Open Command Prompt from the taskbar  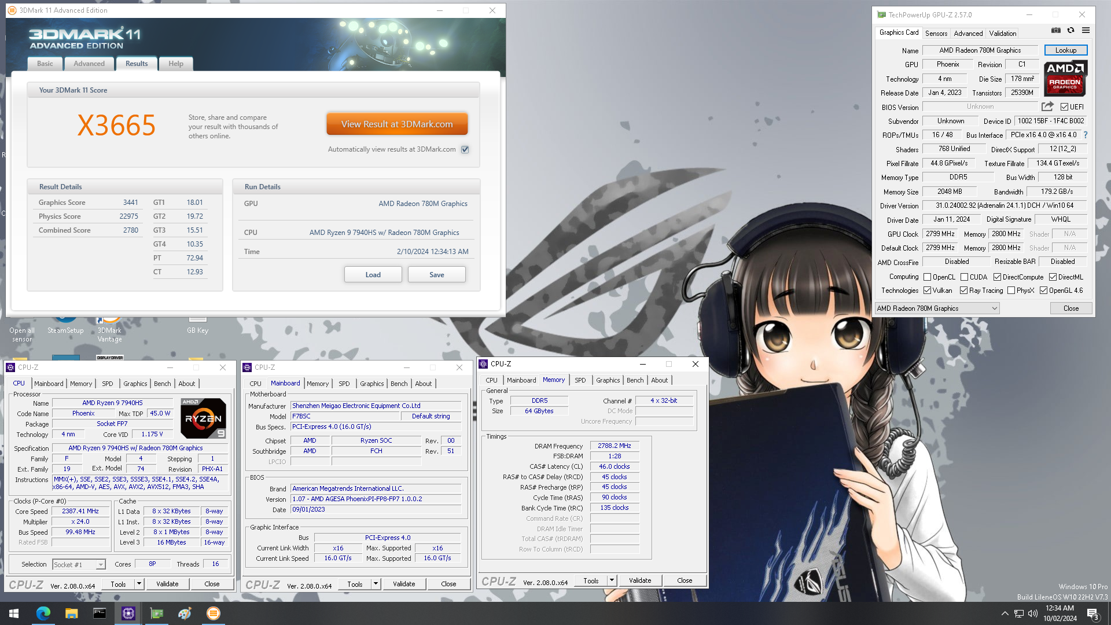point(100,613)
